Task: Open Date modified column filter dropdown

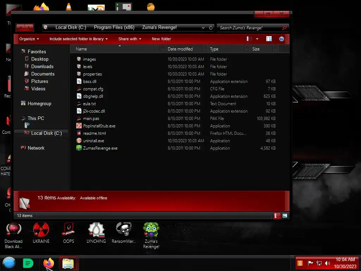Action: (205, 49)
